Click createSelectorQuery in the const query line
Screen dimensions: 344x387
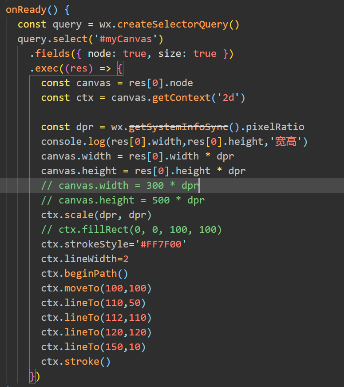click(172, 24)
